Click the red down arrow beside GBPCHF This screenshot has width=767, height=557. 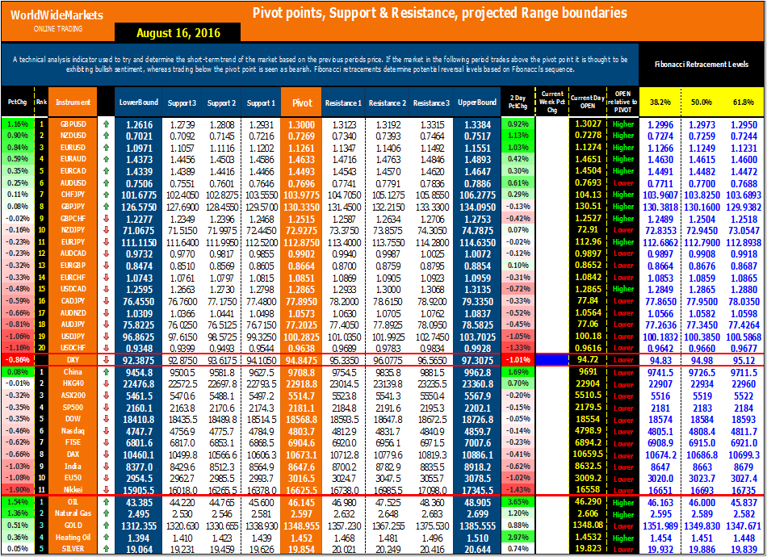(106, 218)
